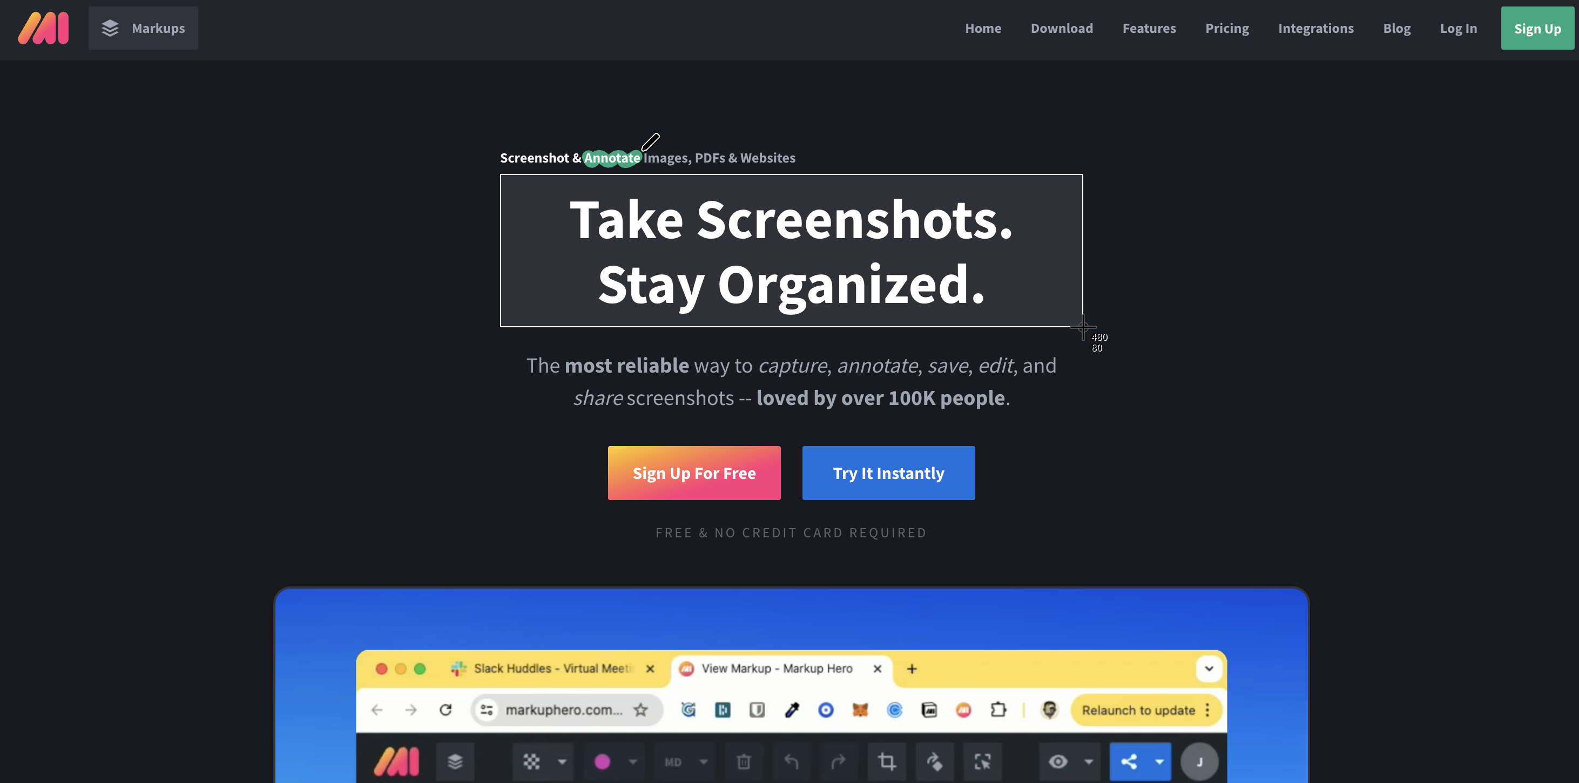This screenshot has width=1579, height=783.
Task: Open the Blog nav link
Action: click(1396, 28)
